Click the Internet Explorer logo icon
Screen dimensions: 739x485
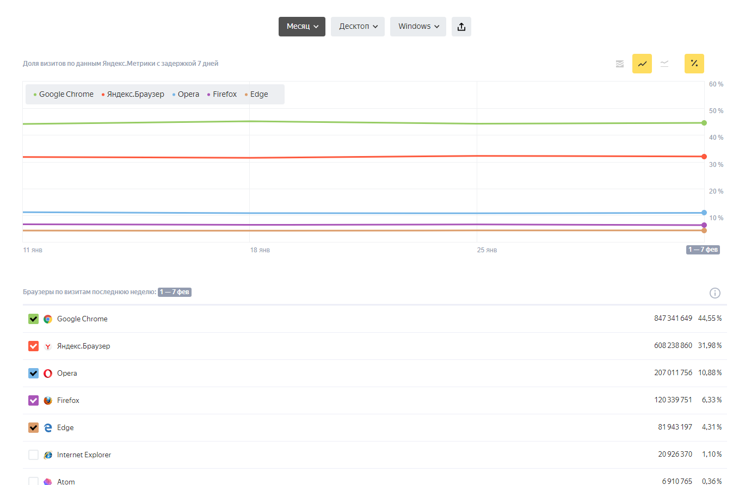click(x=48, y=455)
